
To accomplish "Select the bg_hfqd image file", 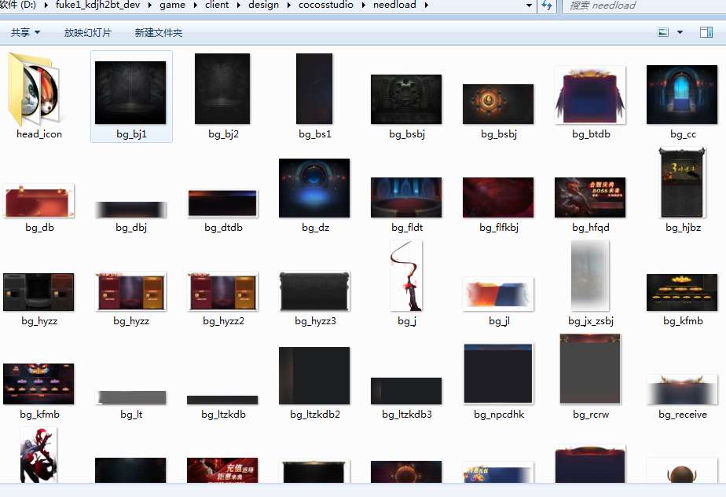I will tap(590, 197).
